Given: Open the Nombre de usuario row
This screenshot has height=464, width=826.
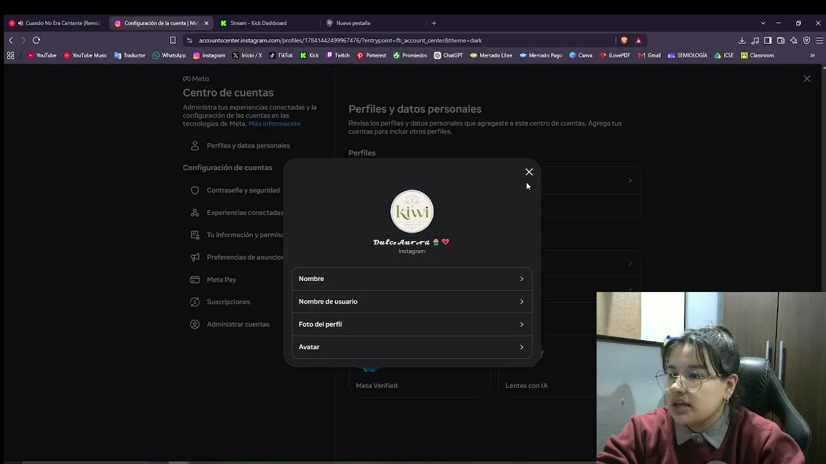Looking at the screenshot, I should (x=412, y=302).
